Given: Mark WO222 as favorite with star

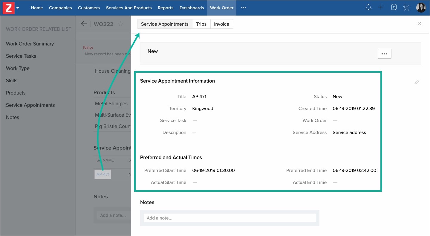Looking at the screenshot, I should (120, 24).
